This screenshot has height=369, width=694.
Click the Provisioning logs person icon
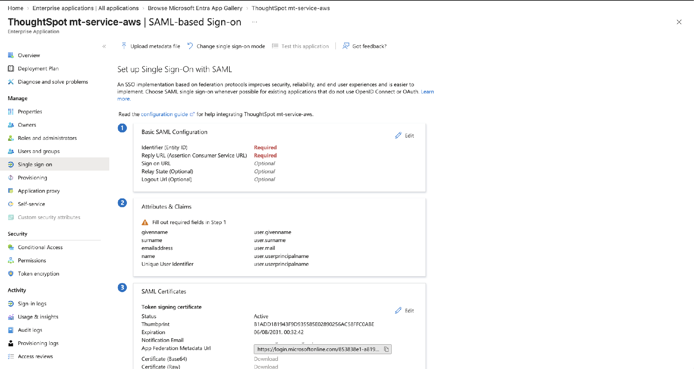point(11,343)
